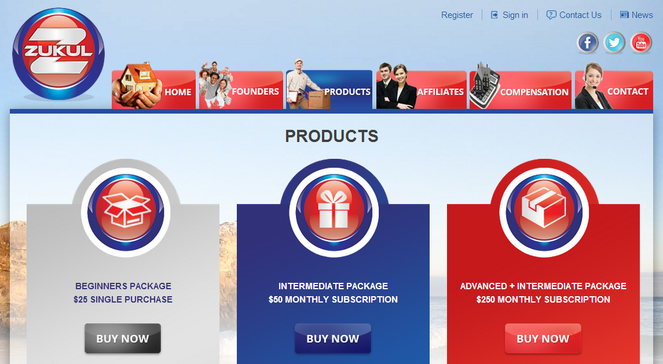Click the News newspaper icon
Image resolution: width=663 pixels, height=364 pixels.
point(624,15)
